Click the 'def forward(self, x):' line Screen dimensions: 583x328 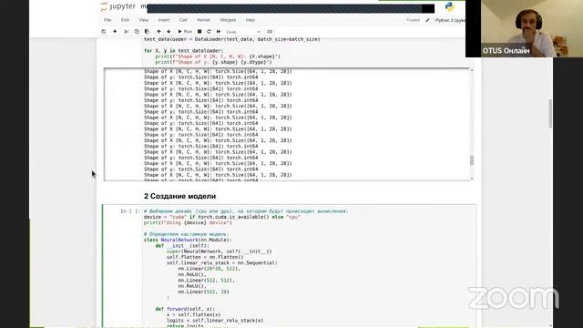click(x=185, y=309)
